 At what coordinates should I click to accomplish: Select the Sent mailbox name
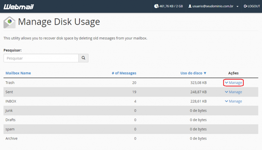point(9,92)
